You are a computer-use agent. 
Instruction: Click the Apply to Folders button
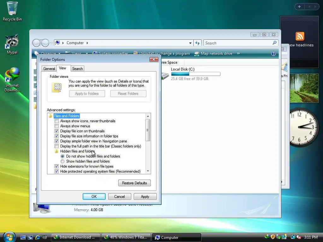(x=87, y=94)
